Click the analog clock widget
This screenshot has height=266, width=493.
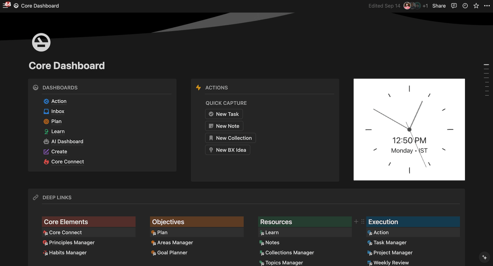[x=409, y=130]
